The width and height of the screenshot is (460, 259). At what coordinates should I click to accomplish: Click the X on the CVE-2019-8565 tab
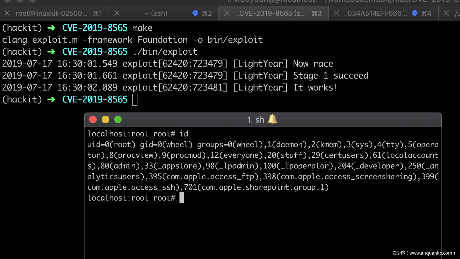click(x=227, y=13)
